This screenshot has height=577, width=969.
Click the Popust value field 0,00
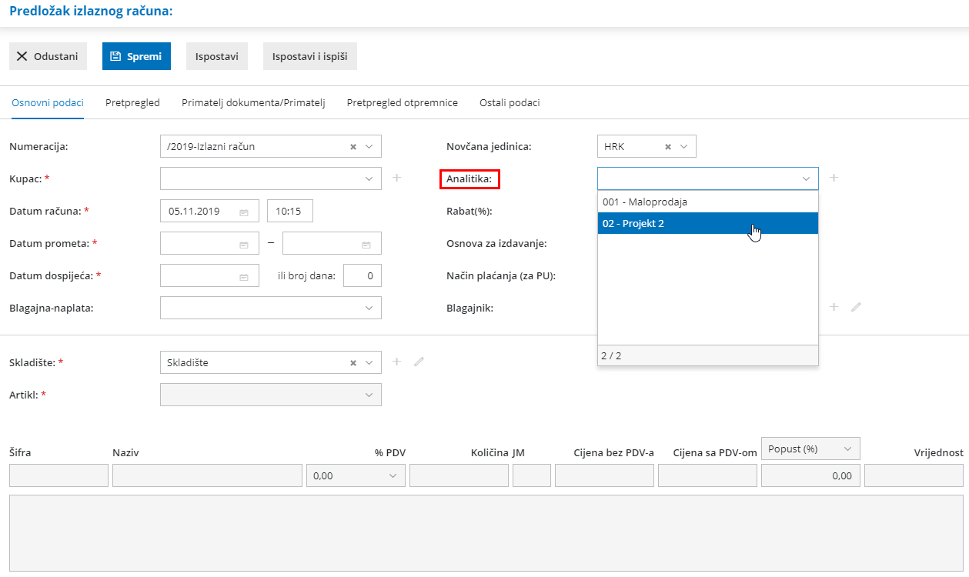pos(810,475)
